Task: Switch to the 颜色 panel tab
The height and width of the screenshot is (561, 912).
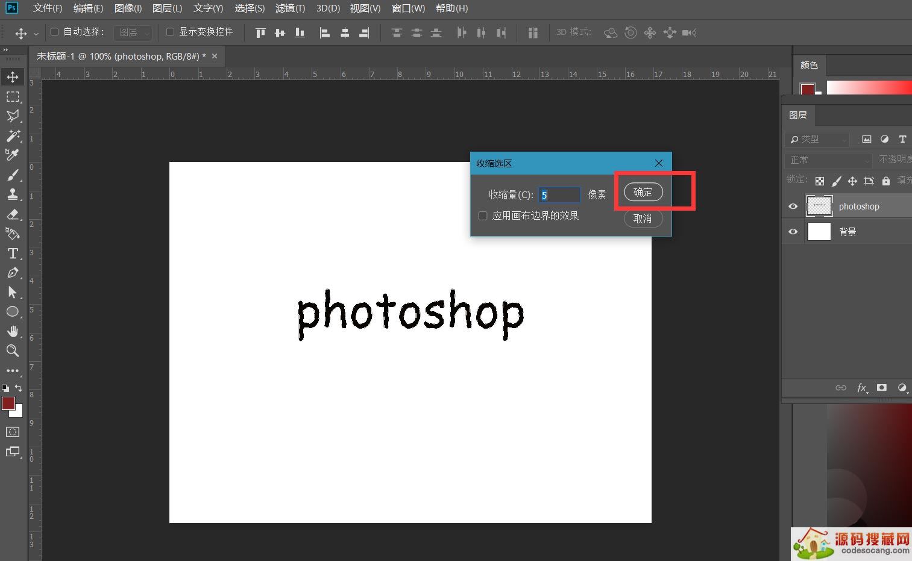Action: coord(809,65)
